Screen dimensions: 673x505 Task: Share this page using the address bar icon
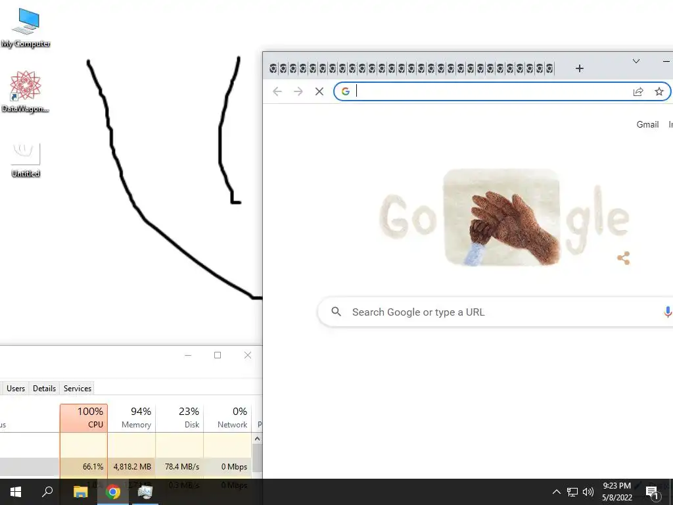coord(638,91)
